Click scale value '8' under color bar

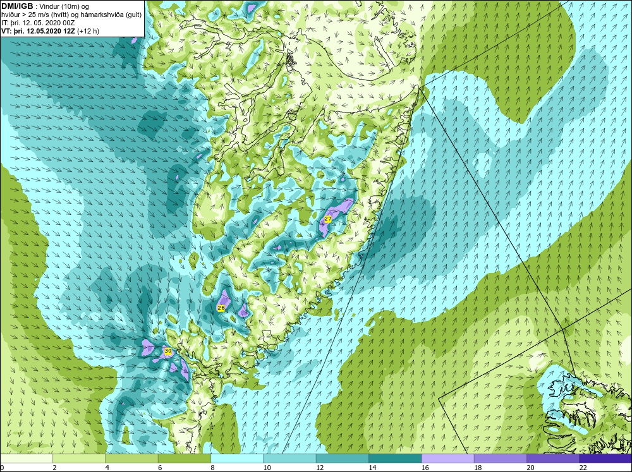click(x=213, y=468)
